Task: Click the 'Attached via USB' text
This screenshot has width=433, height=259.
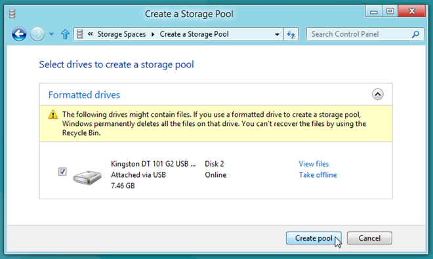Action: 138,175
